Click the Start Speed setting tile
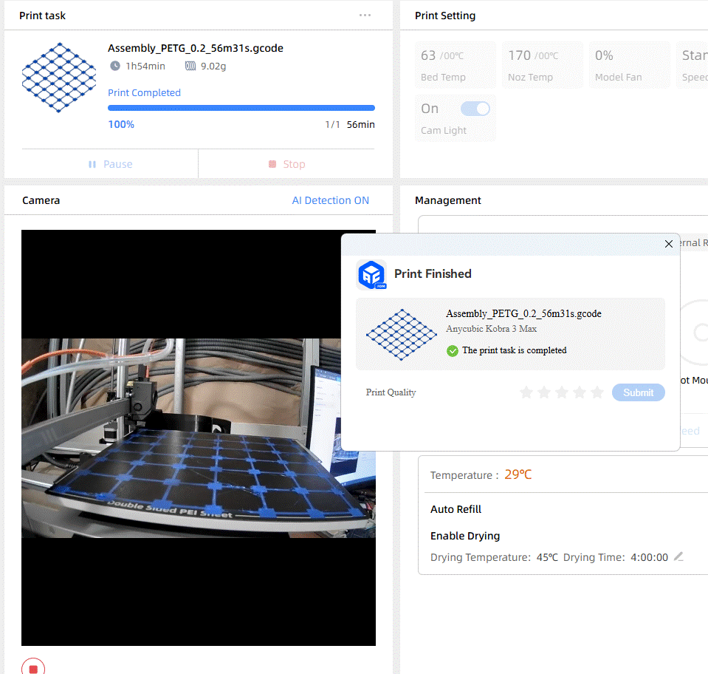 point(692,65)
